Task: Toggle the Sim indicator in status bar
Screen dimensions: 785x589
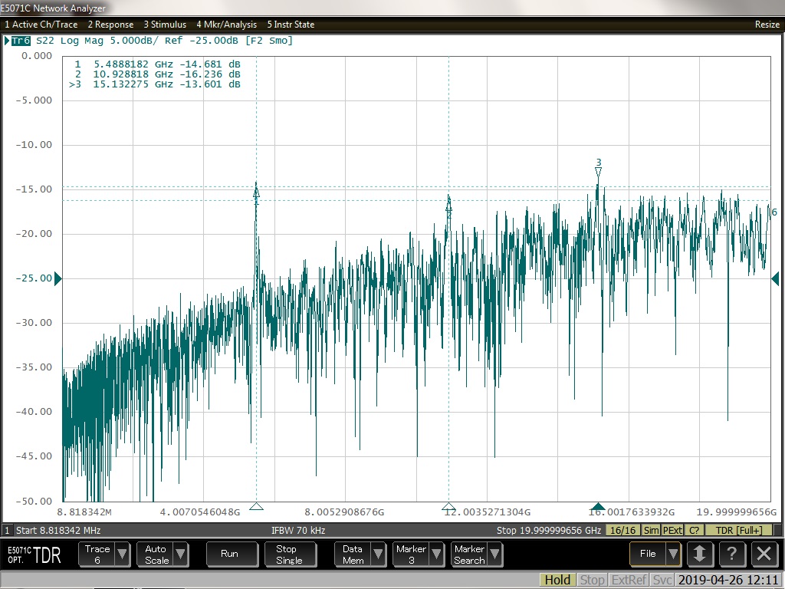Action: (x=651, y=531)
